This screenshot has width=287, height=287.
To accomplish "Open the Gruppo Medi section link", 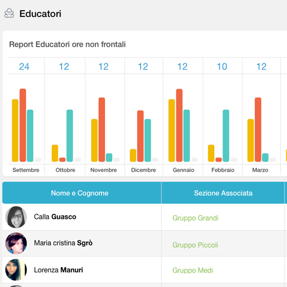I will tap(193, 271).
